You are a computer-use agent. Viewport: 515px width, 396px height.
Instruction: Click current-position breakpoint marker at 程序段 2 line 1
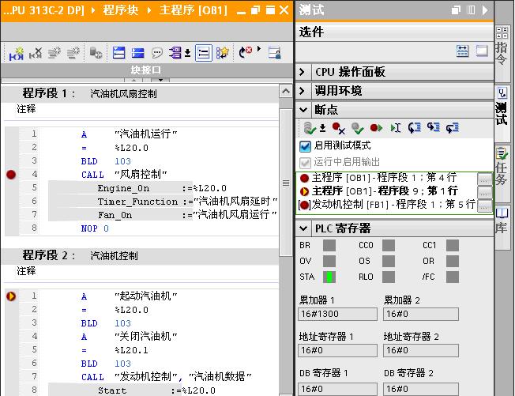pos(11,296)
